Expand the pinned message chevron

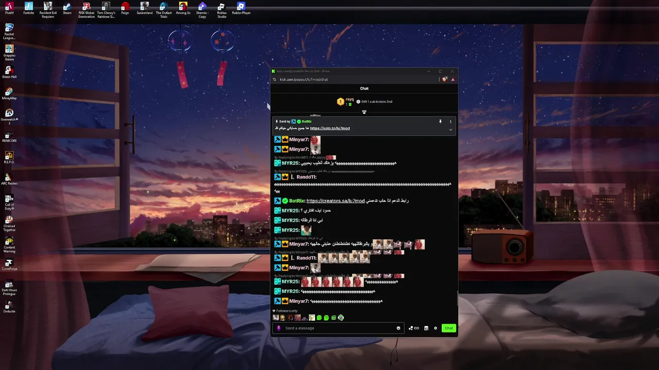(x=450, y=129)
